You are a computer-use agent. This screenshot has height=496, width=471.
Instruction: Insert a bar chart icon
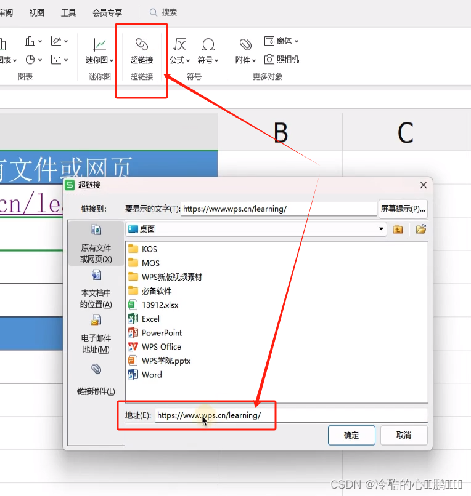point(30,41)
